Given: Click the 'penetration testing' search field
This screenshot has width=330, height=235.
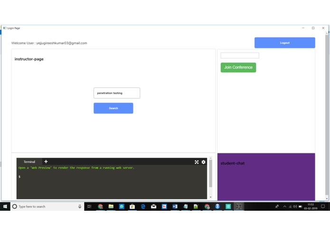Looking at the screenshot, I should click(x=117, y=93).
